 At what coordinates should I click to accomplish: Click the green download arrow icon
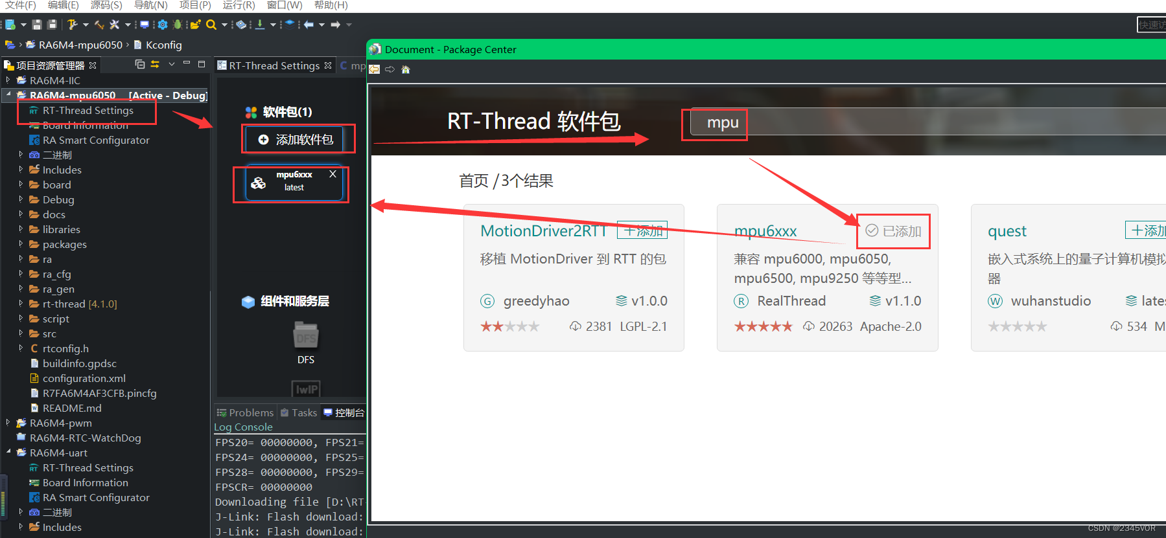260,25
